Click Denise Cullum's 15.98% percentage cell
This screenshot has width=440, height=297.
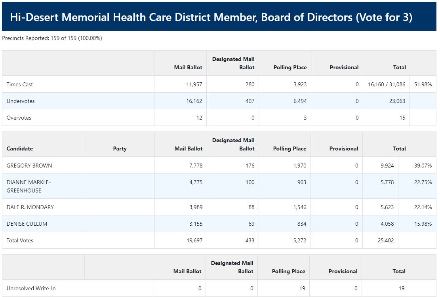[x=423, y=224]
